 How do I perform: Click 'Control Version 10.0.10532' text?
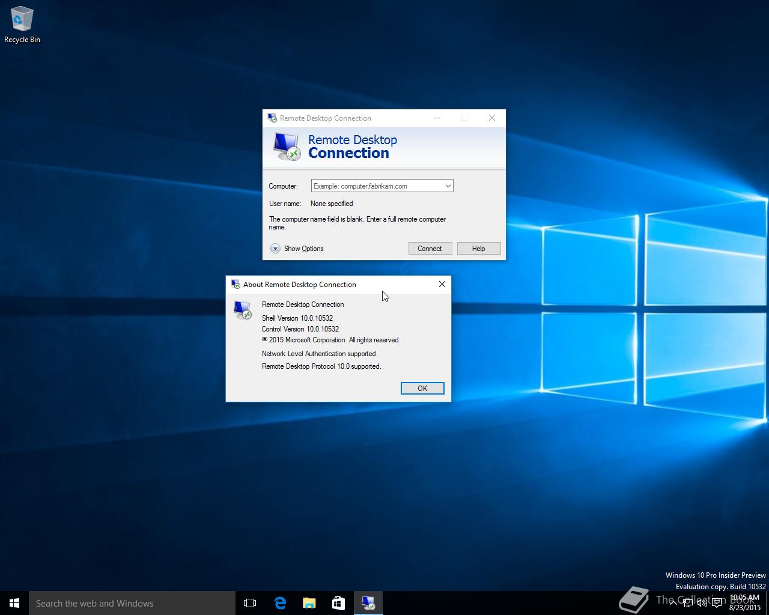(300, 329)
